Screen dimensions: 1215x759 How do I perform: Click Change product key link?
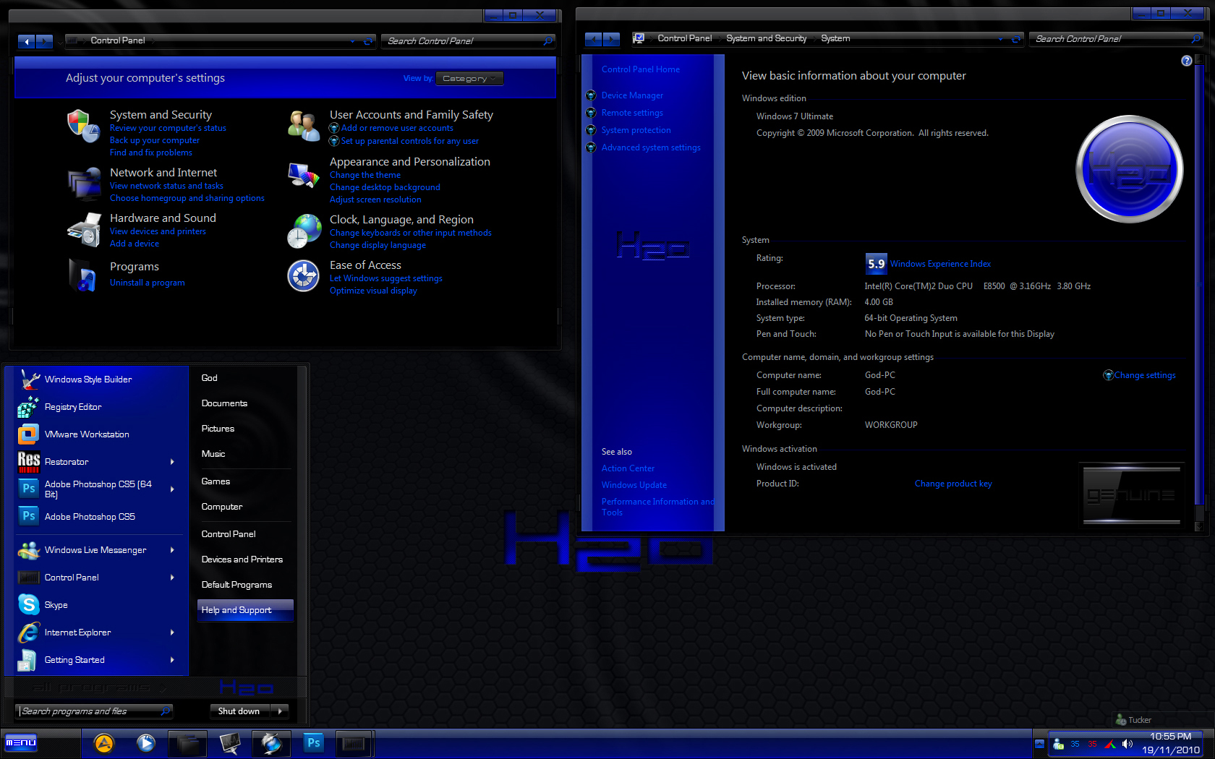pyautogui.click(x=953, y=484)
